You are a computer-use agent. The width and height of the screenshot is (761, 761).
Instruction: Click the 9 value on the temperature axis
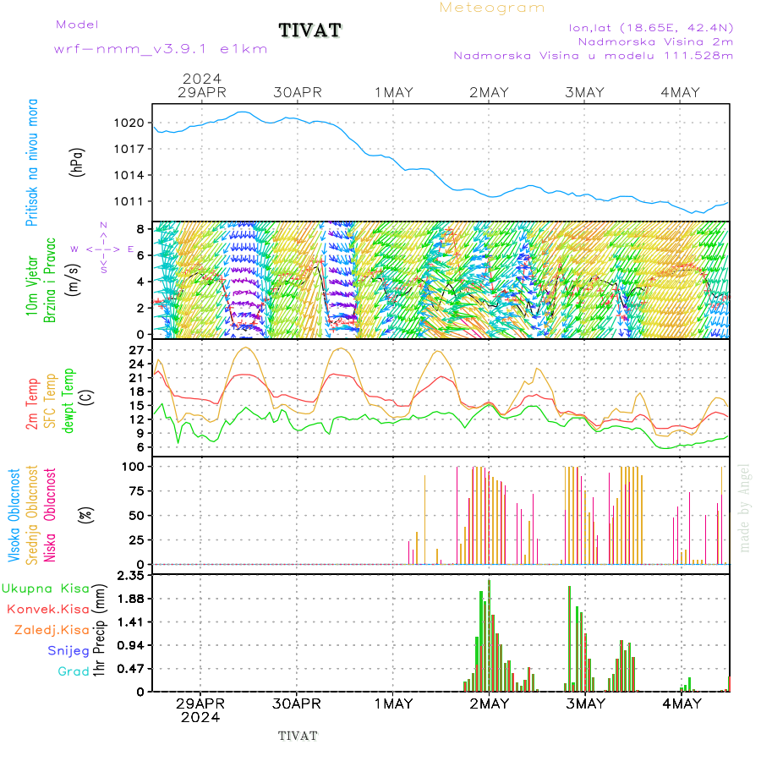click(140, 434)
